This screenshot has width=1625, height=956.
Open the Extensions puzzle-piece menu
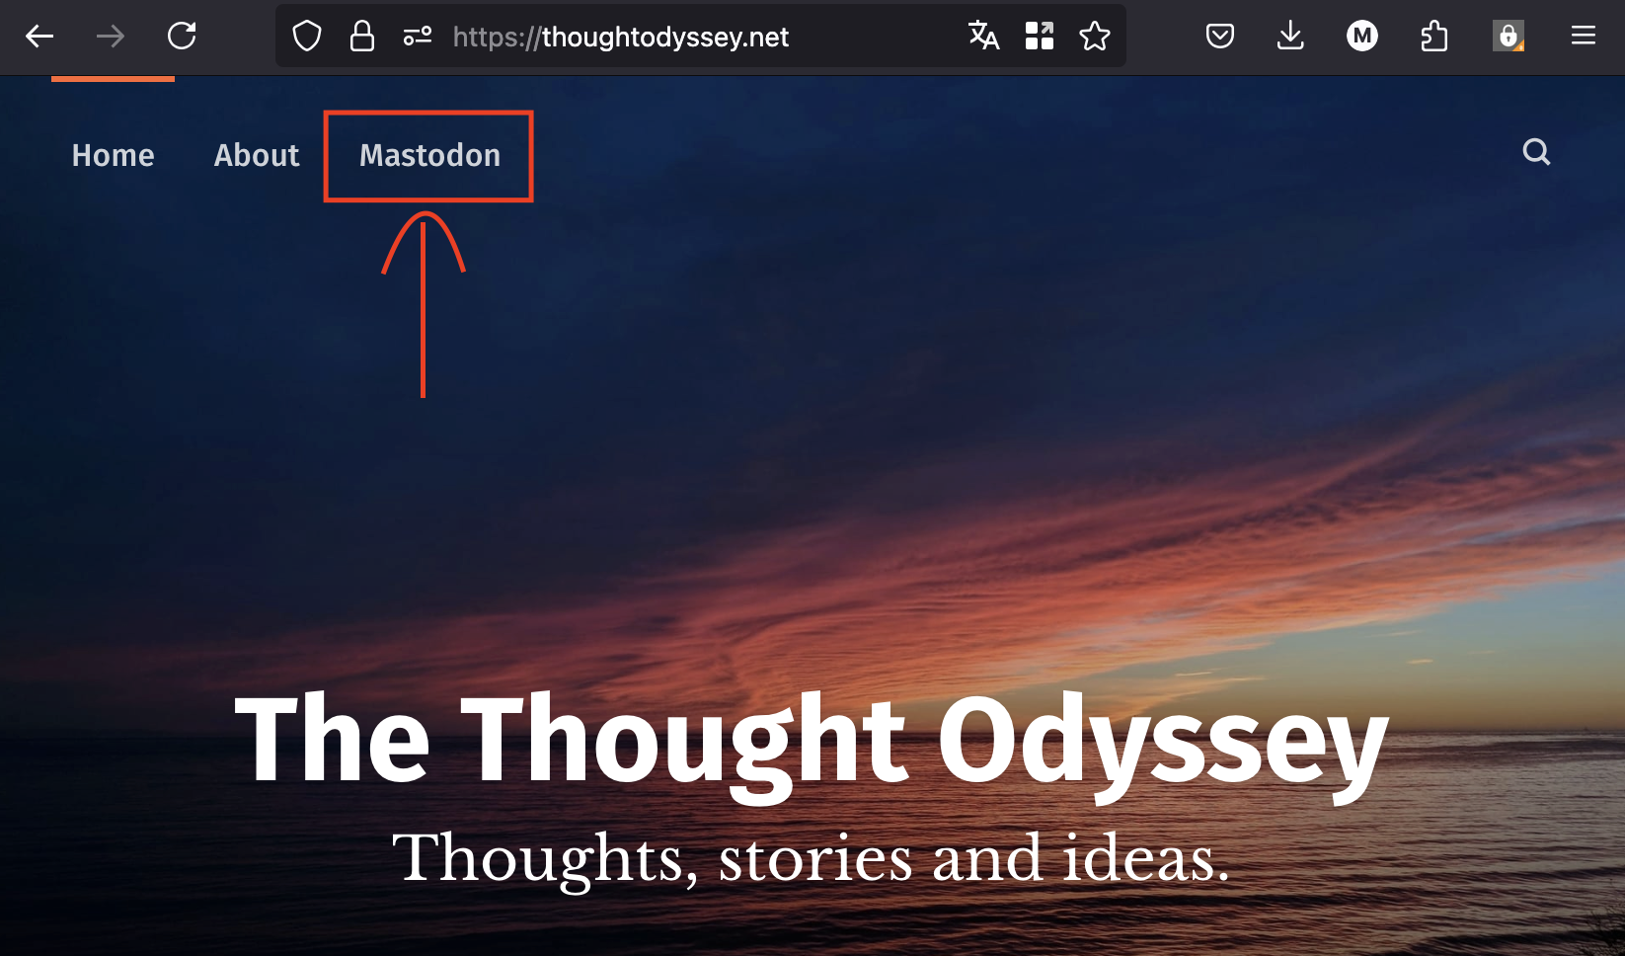point(1433,37)
